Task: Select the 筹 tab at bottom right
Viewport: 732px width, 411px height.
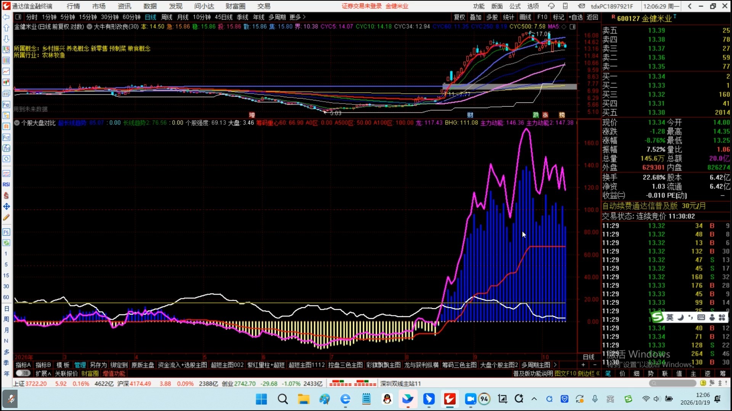Action: tap(722, 373)
